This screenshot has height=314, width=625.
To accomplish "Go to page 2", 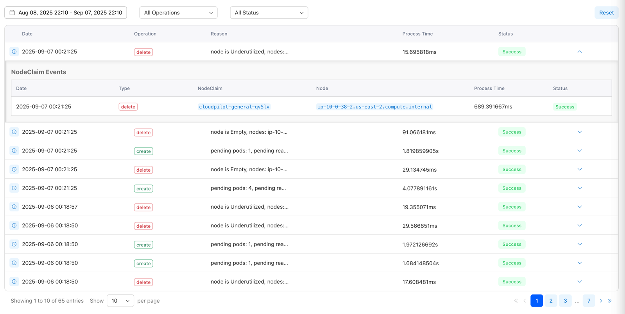I will tap(551, 301).
